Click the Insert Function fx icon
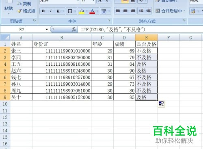Screen dimensions: 203x149 coord(74,29)
